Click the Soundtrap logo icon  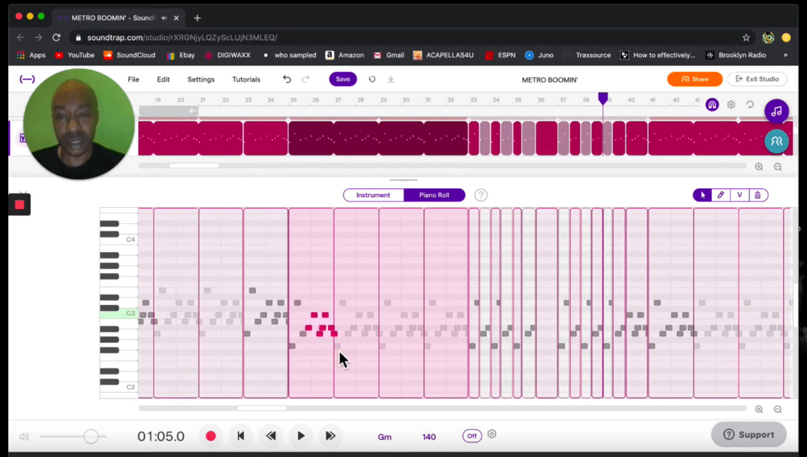pyautogui.click(x=27, y=79)
